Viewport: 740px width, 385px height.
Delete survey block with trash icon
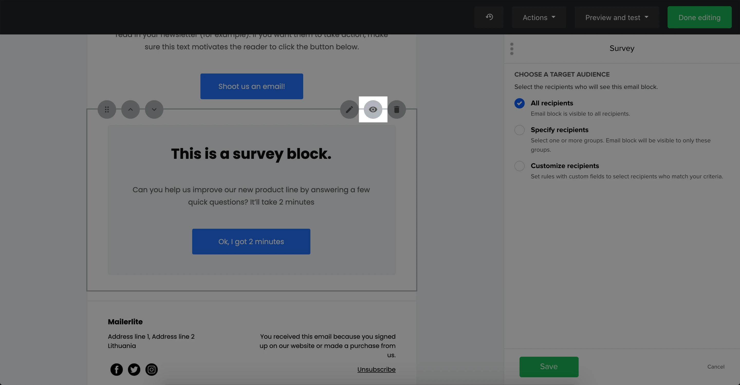pos(396,109)
